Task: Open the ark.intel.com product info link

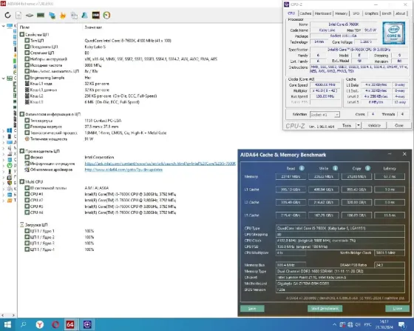Action: pos(160,164)
